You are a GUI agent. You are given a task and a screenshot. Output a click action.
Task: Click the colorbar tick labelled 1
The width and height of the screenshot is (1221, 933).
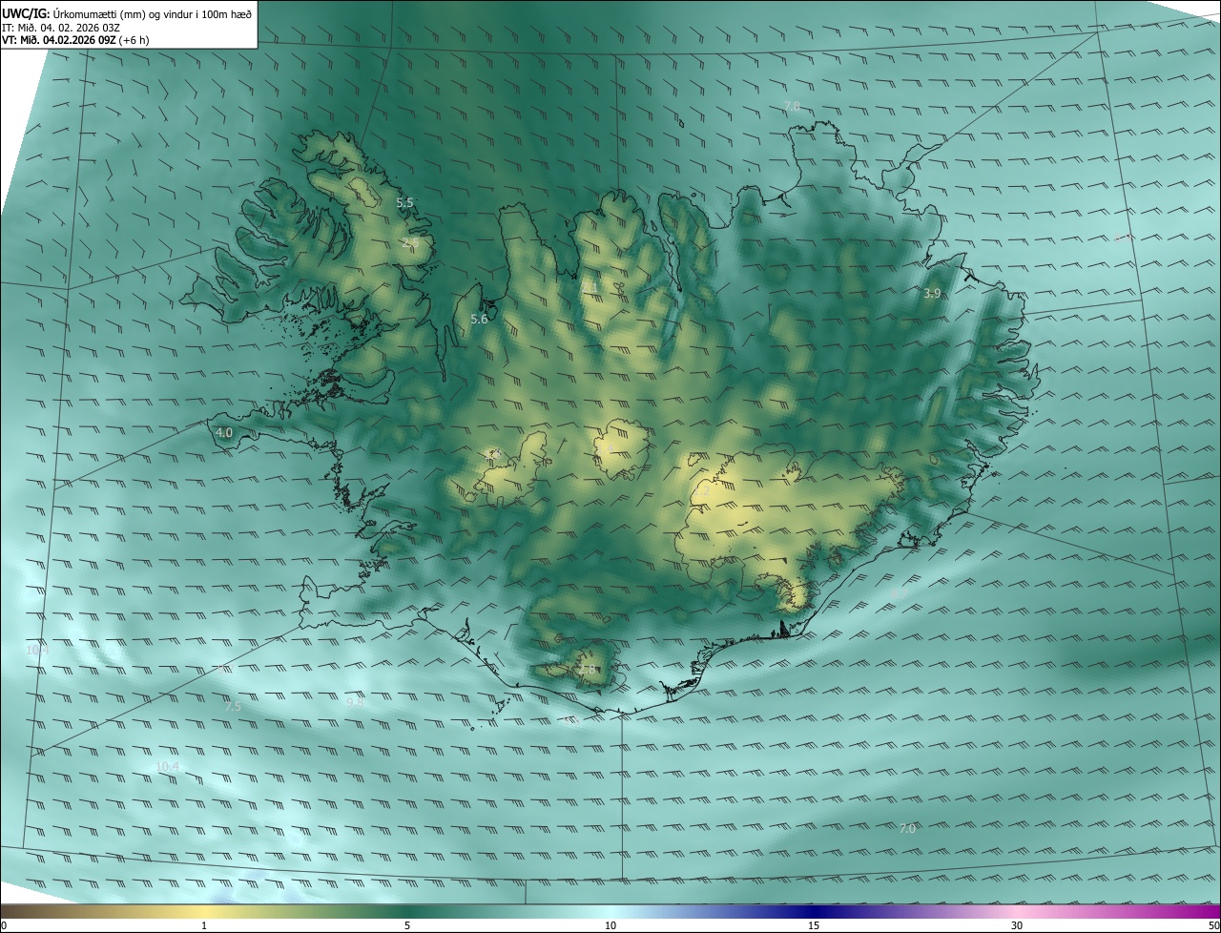[x=204, y=925]
